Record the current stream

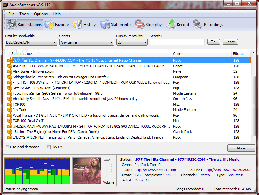pos(177,24)
